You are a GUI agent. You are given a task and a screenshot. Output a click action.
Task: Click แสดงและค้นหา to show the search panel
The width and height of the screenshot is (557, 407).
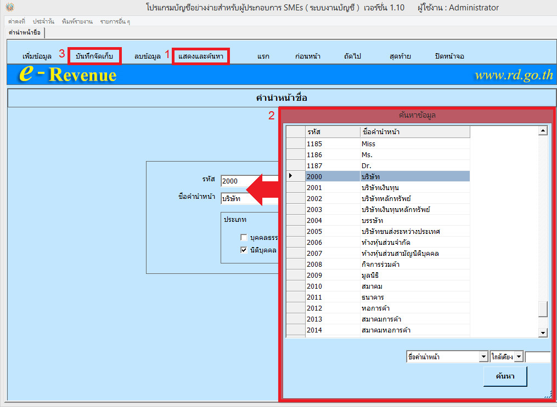[201, 56]
